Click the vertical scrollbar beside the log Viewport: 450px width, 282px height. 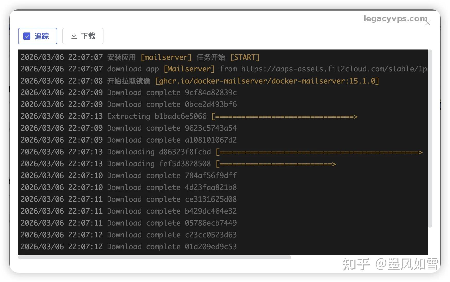430,139
